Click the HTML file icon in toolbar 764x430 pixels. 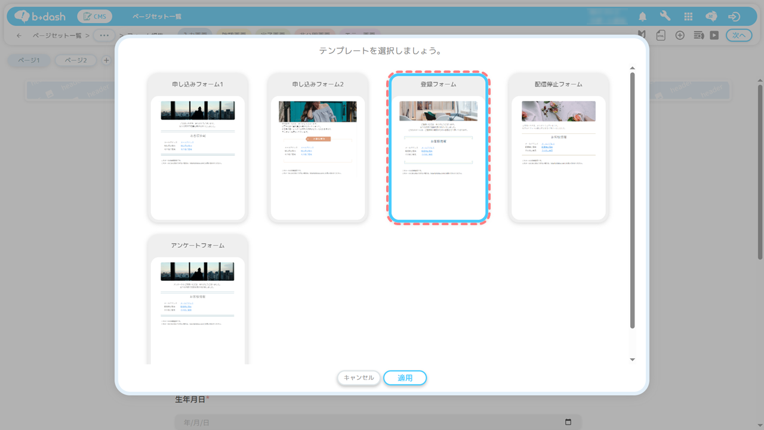coord(661,35)
